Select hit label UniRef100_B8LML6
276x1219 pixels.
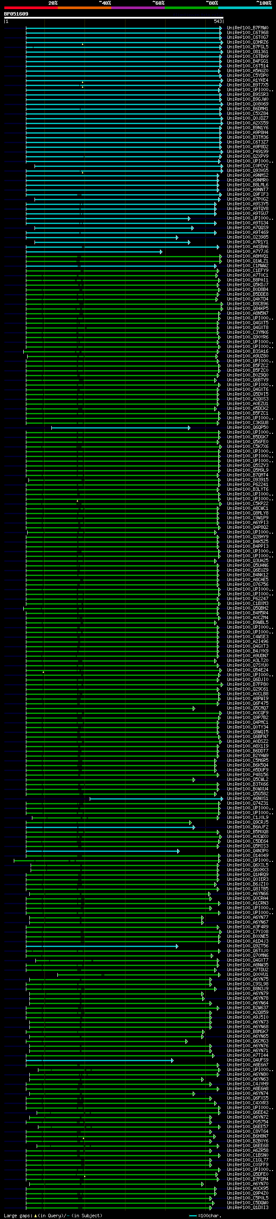[248, 185]
